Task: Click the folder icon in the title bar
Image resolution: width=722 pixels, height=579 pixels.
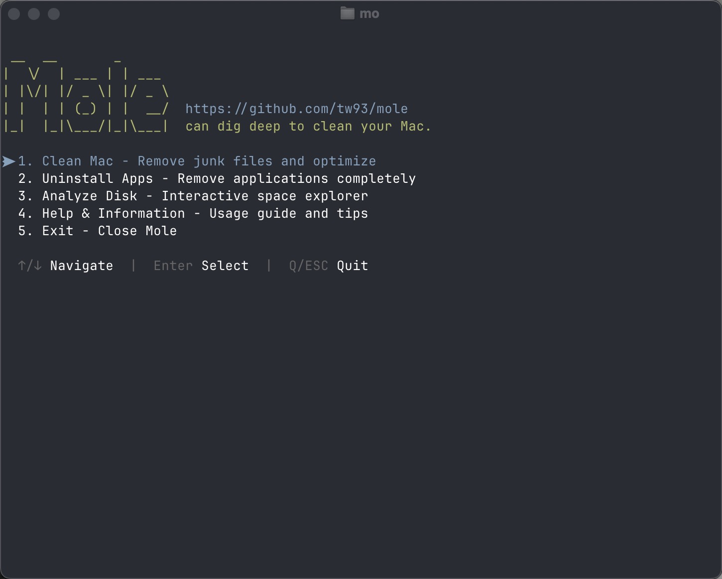Action: (x=347, y=13)
